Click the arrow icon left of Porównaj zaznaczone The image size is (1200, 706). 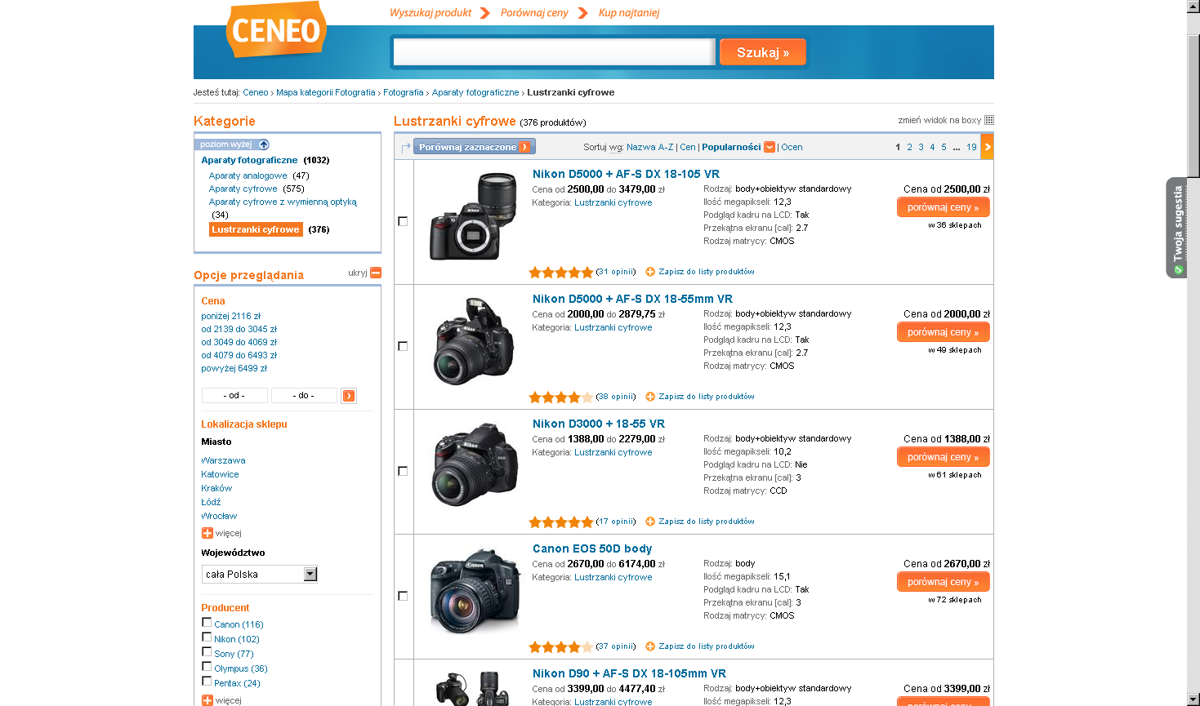[x=406, y=148]
